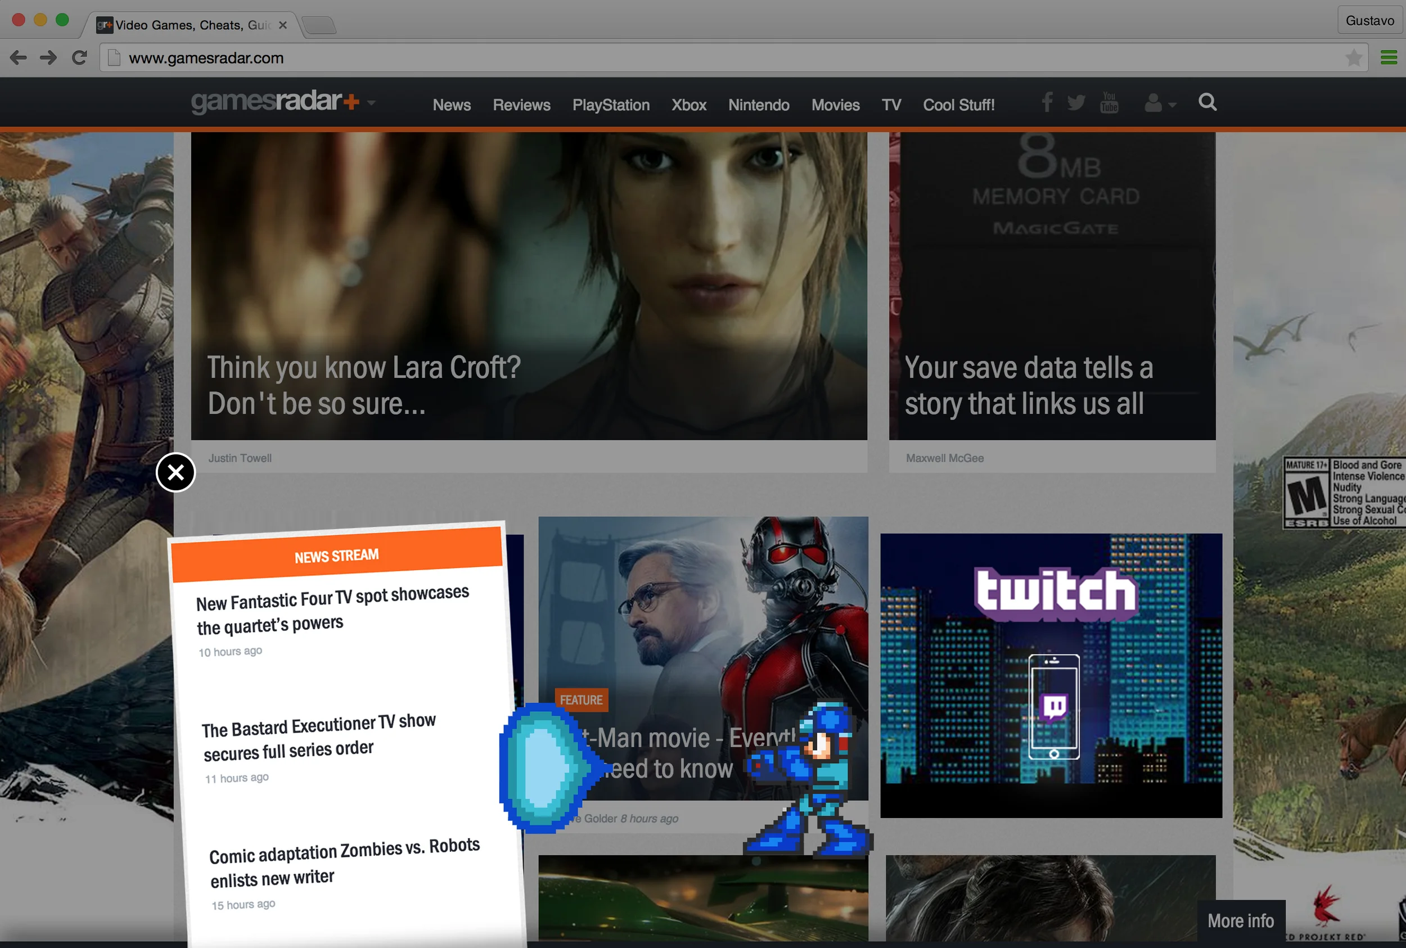This screenshot has height=948, width=1406.
Task: Click the "8 hours ago" Ant-Man timestamp
Action: point(649,819)
